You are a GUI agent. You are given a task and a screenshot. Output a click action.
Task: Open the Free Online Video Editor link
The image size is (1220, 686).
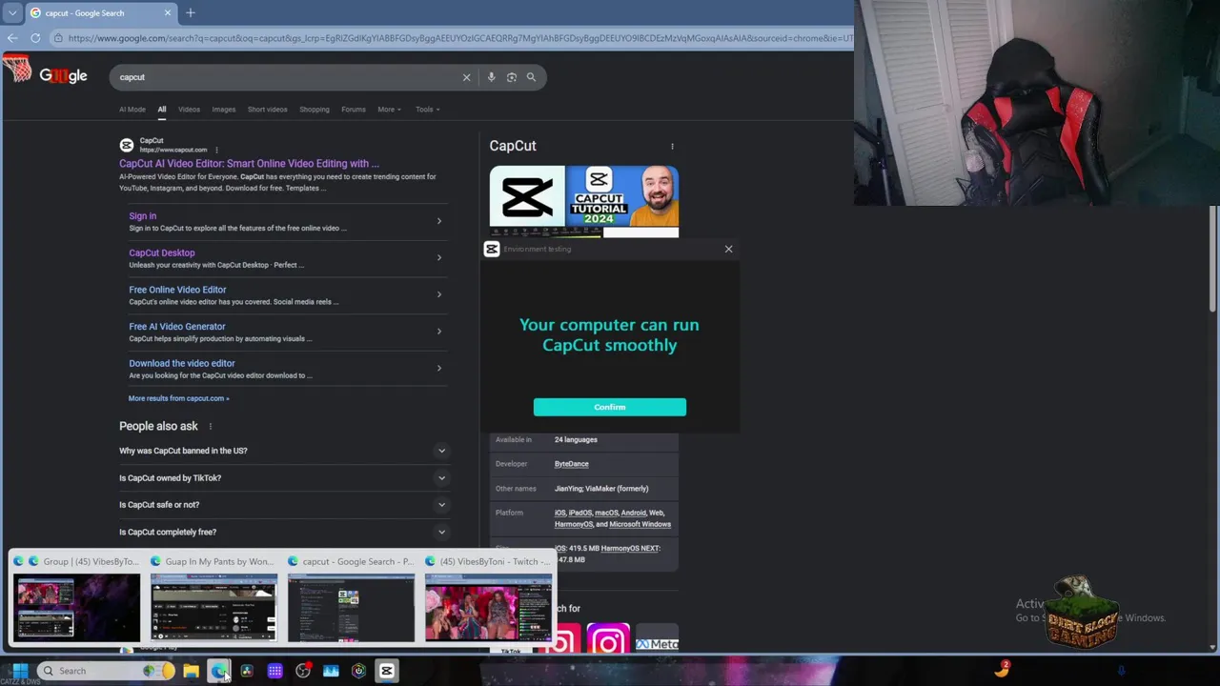coord(177,290)
